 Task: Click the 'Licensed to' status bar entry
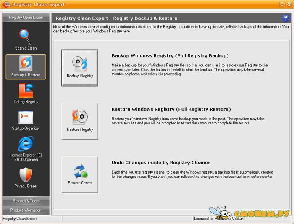coord(219,219)
